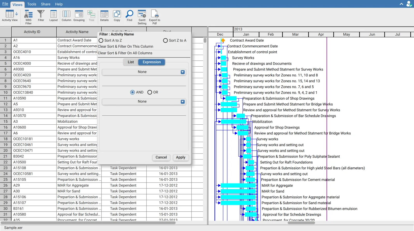Screen dimensions: 414x231
Task: Open the Tools tab
Action: coord(32,4)
